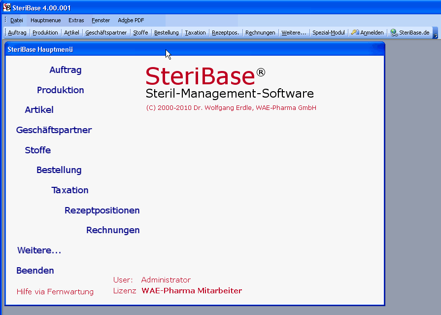
Task: Click the globe icon beside SteriBase.de
Action: [x=394, y=33]
